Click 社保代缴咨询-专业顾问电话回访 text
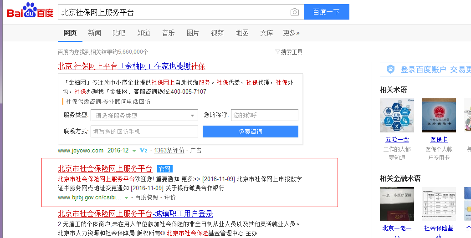 click(108, 102)
